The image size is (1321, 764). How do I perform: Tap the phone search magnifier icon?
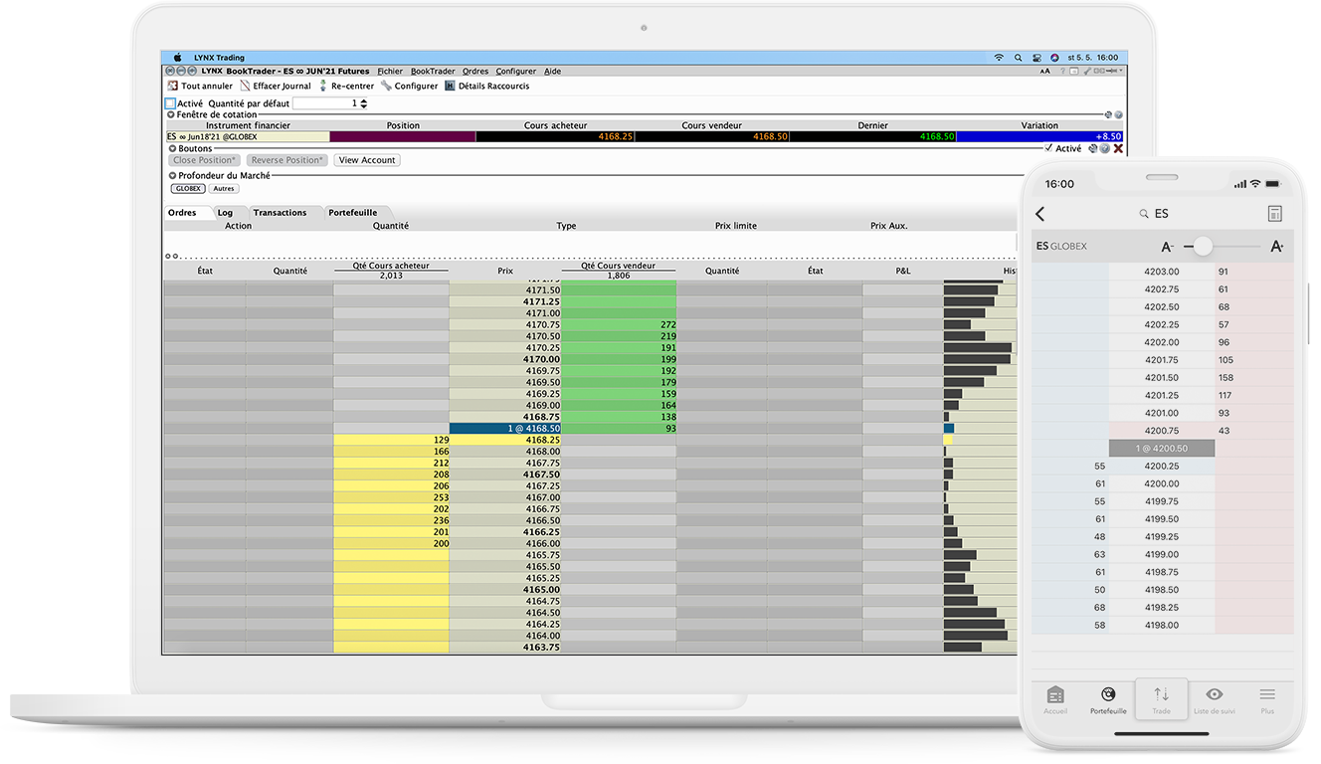coord(1145,214)
